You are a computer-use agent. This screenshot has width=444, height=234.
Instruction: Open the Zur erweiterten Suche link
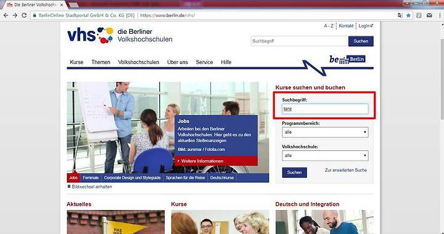coord(346,170)
